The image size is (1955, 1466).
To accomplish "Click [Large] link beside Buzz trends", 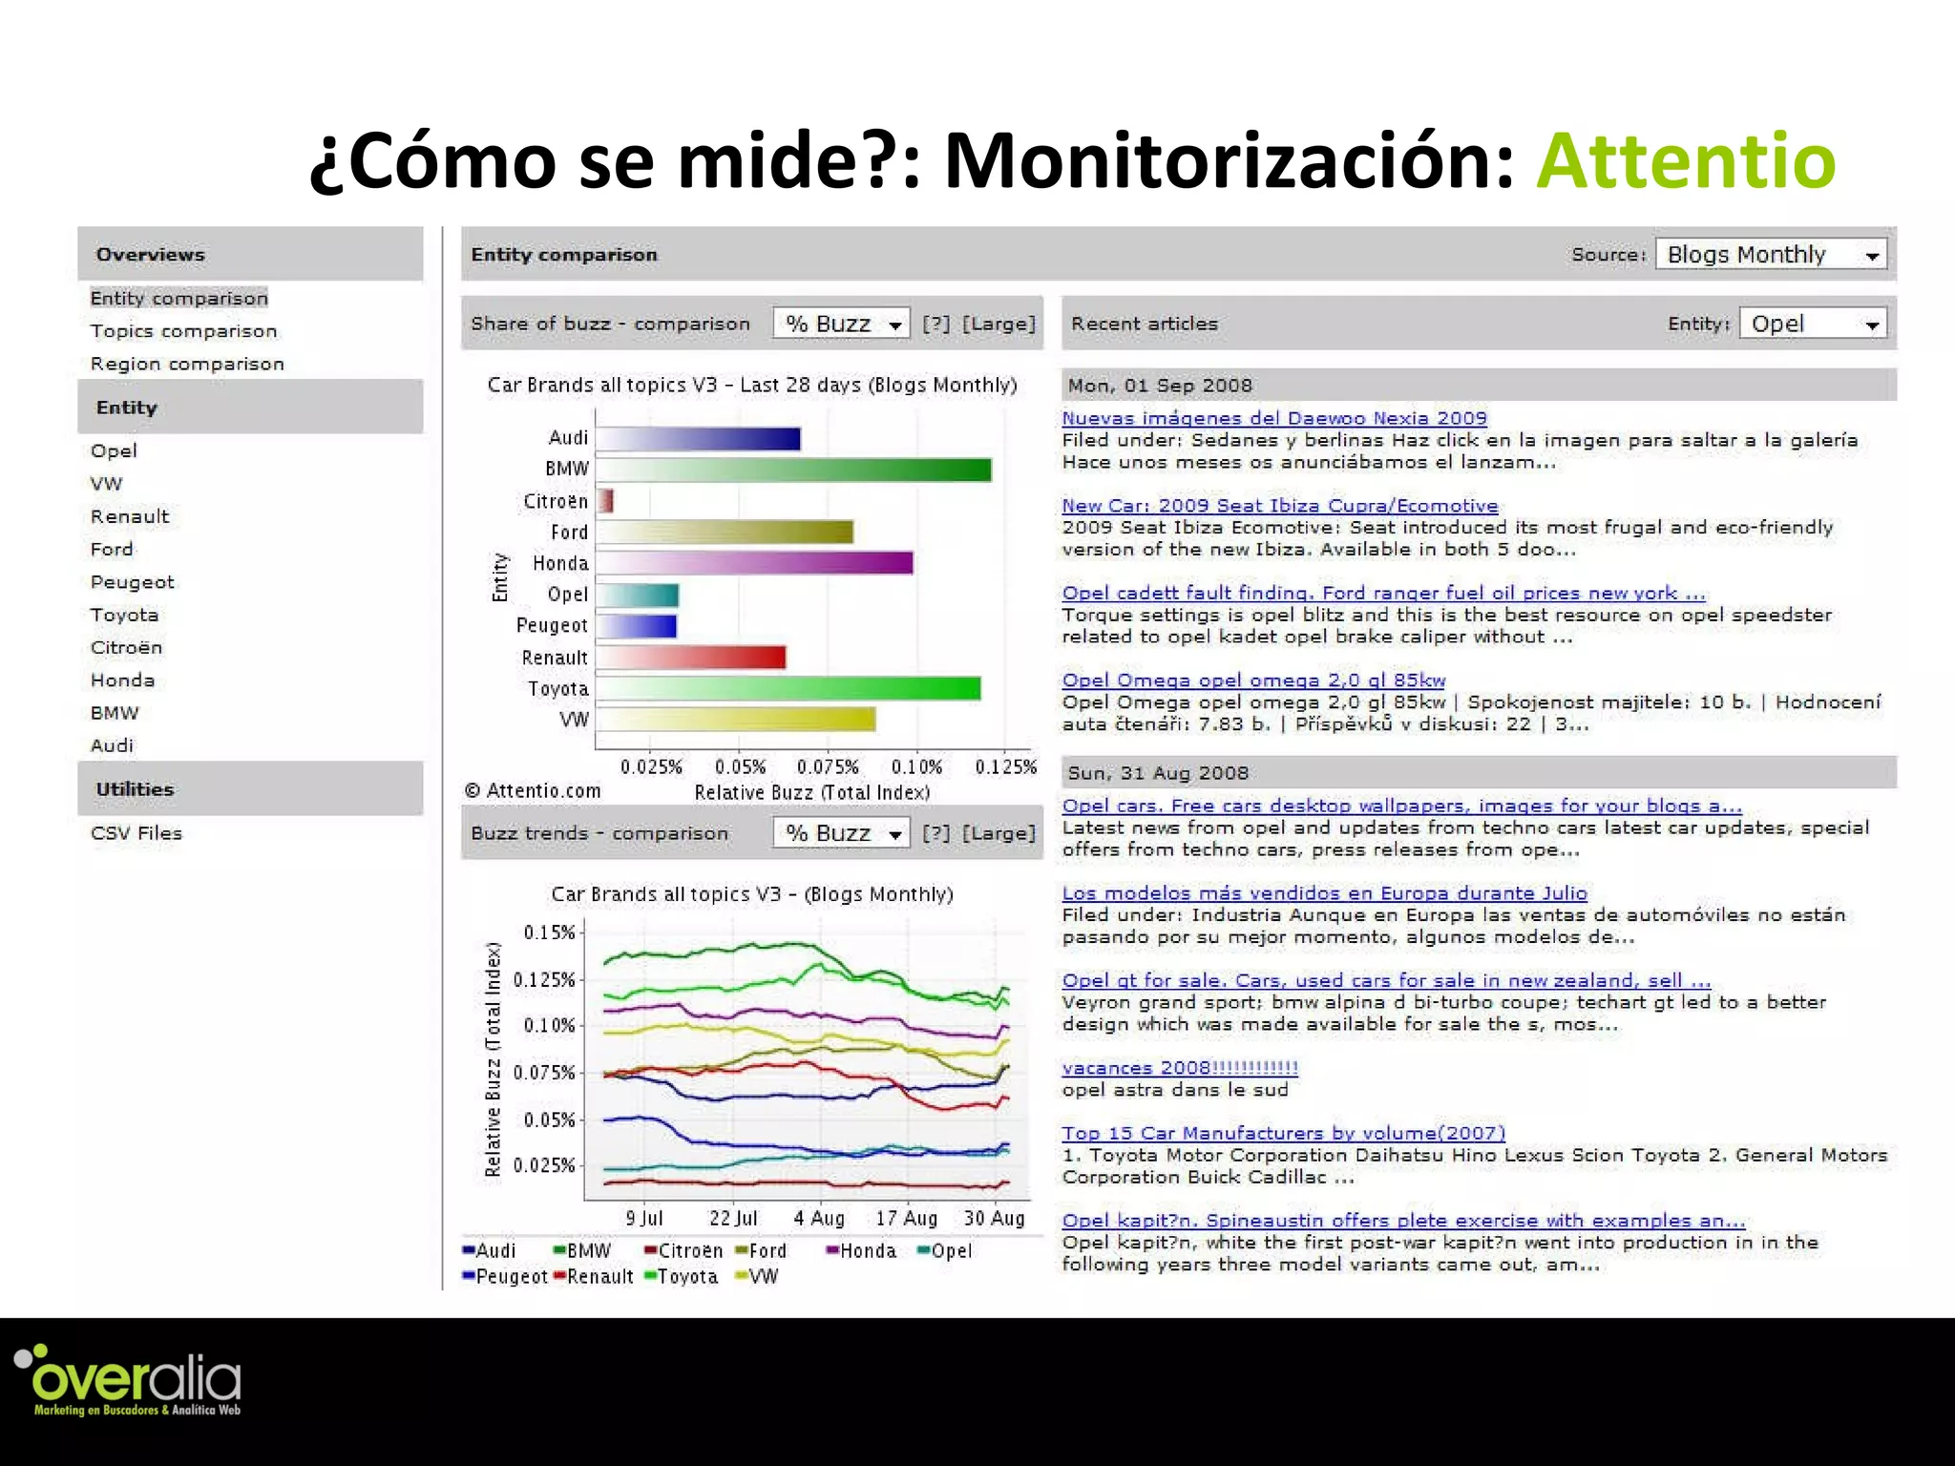I will 999,833.
